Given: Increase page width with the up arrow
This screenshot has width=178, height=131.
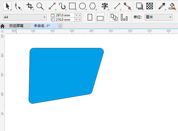Looking at the screenshot, I should (x=80, y=15).
